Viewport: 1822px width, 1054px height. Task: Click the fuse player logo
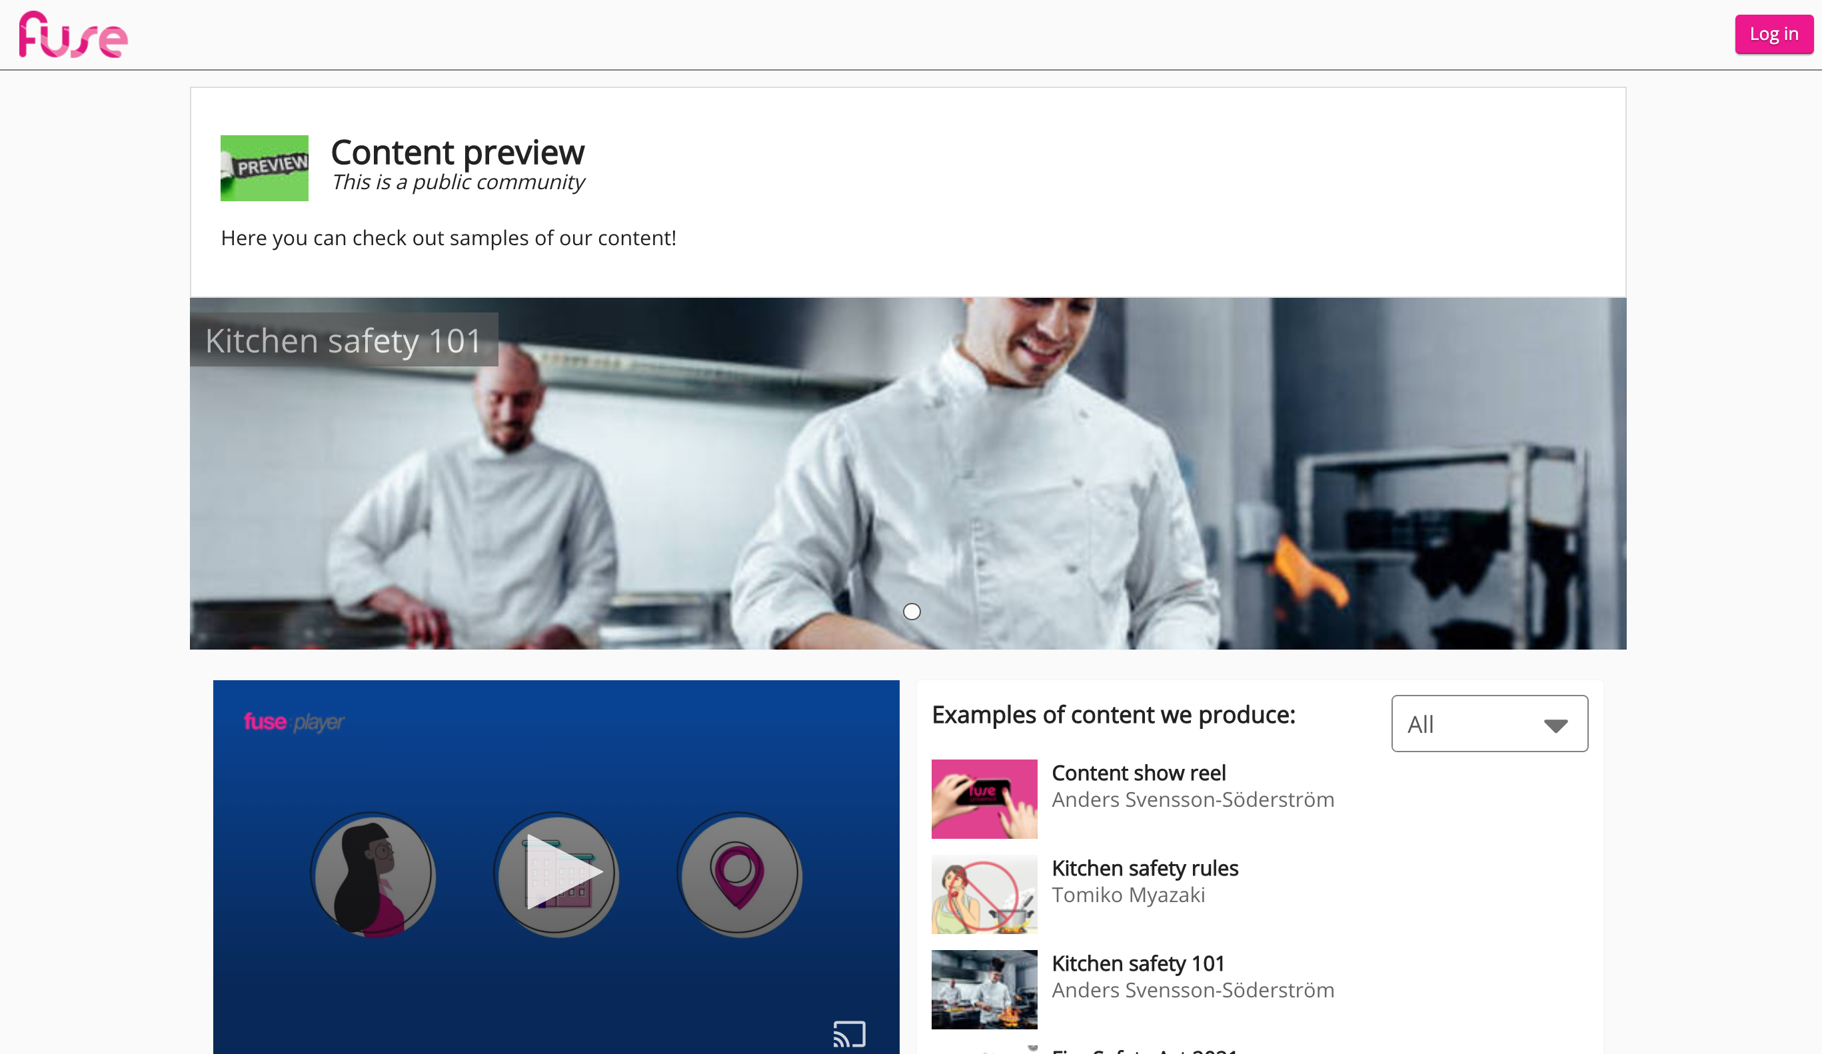pos(293,722)
